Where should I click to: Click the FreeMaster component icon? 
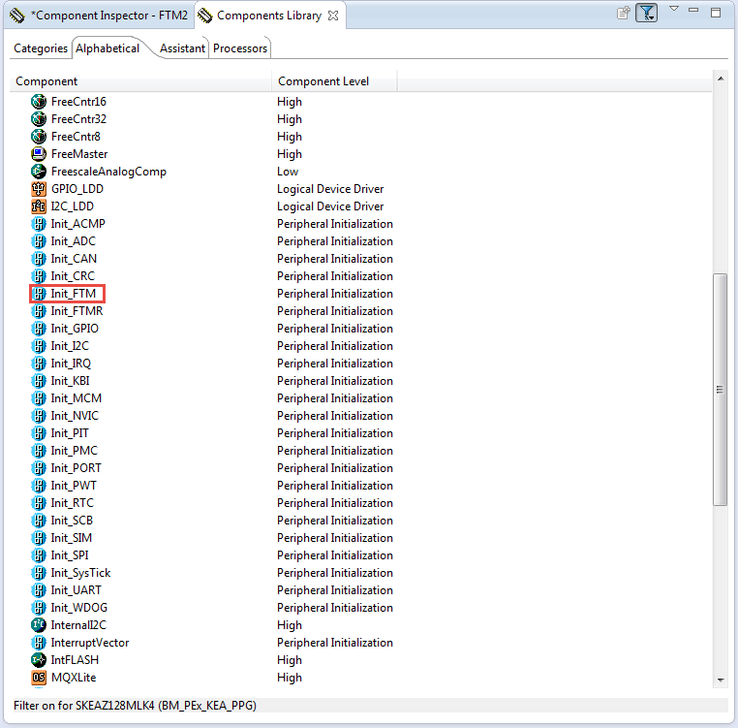point(39,153)
